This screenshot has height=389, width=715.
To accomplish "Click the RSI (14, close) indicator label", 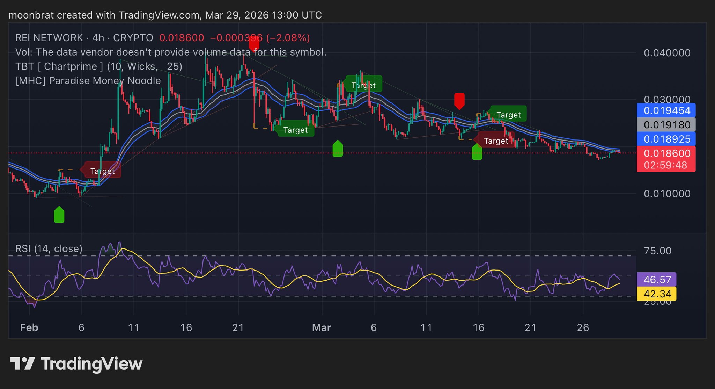I will click(49, 248).
